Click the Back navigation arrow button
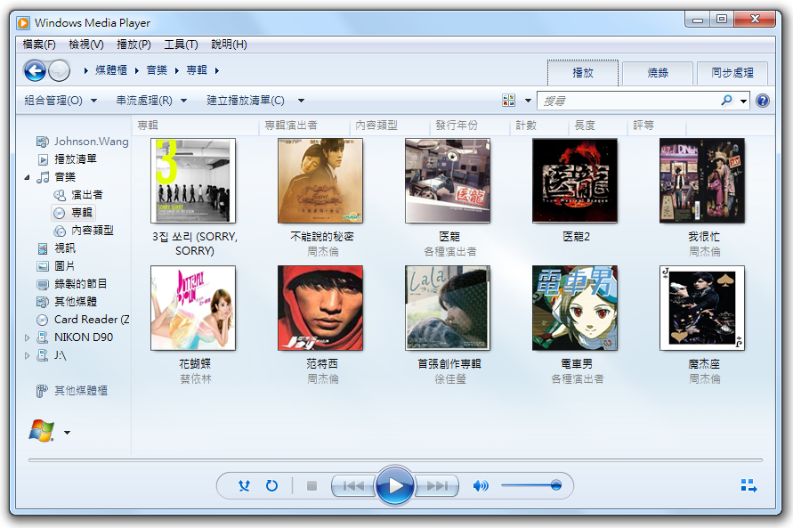 [x=35, y=70]
